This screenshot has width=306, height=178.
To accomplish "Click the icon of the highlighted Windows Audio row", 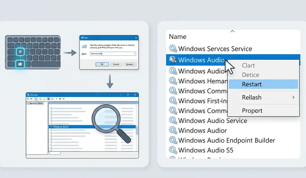I will (x=173, y=60).
